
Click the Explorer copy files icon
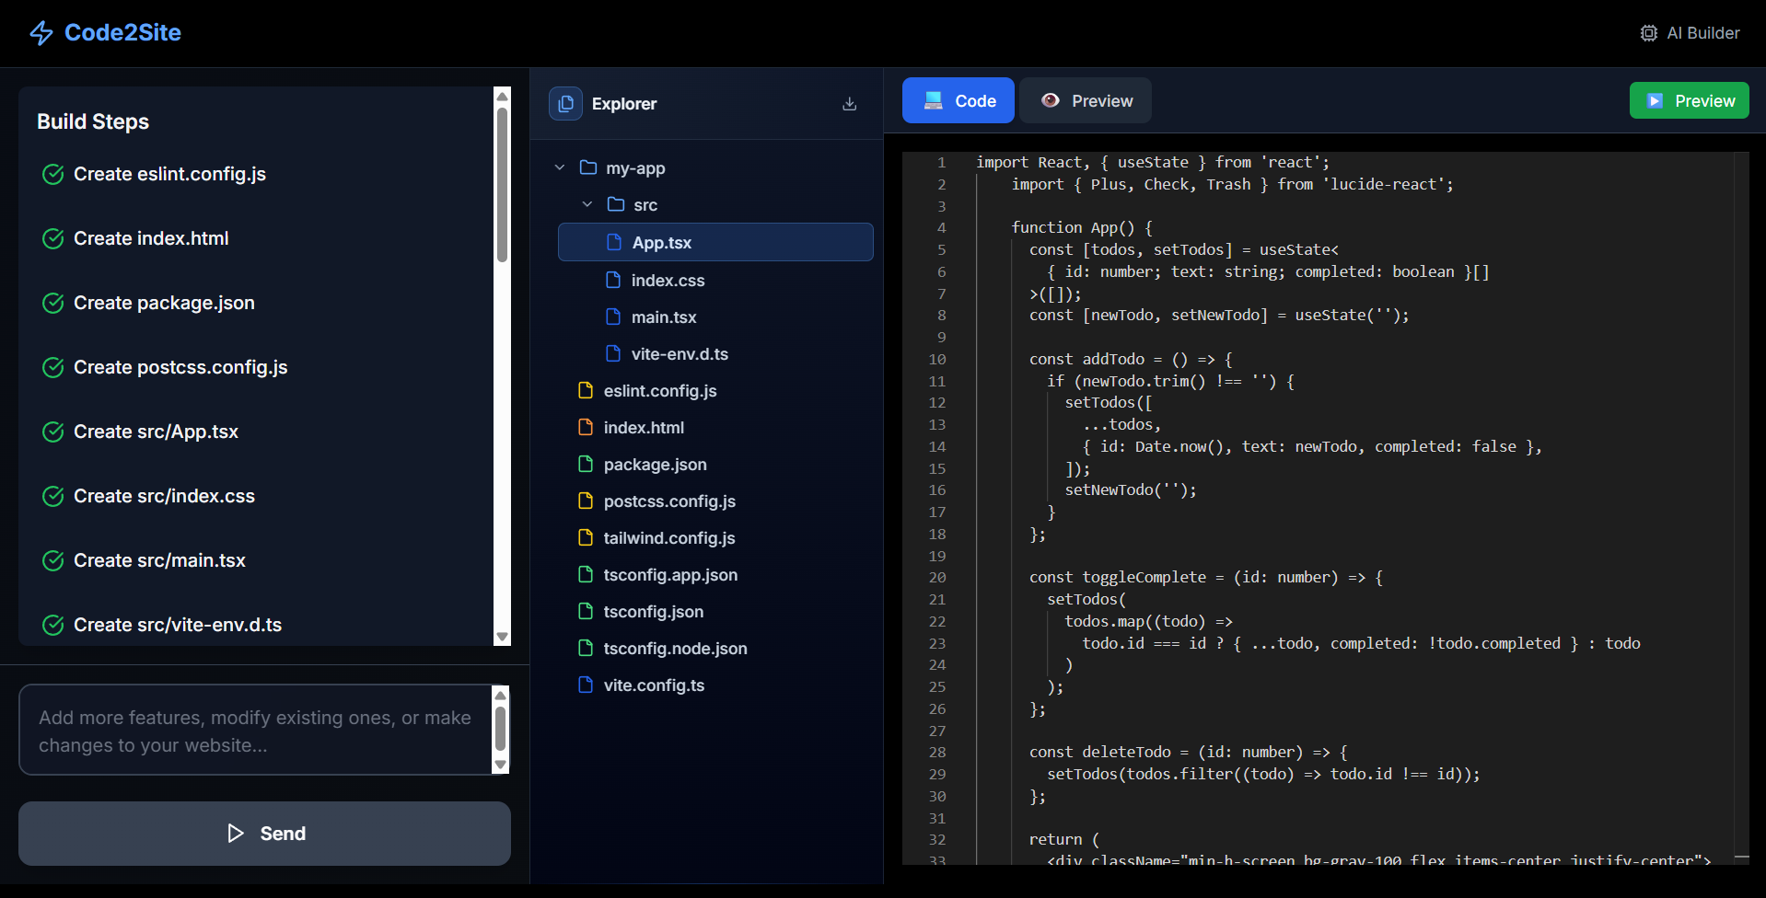coord(565,104)
